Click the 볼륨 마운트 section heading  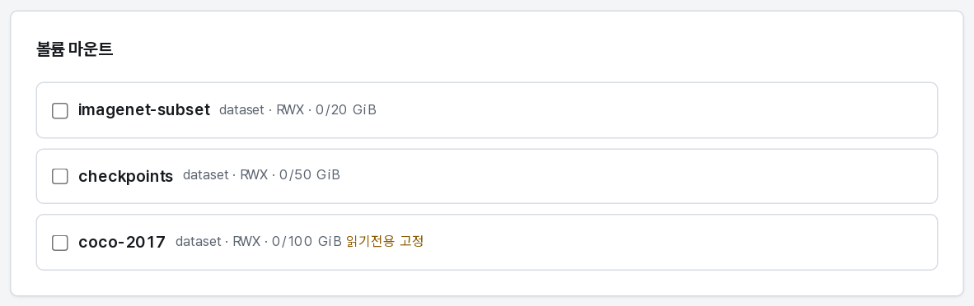(74, 49)
